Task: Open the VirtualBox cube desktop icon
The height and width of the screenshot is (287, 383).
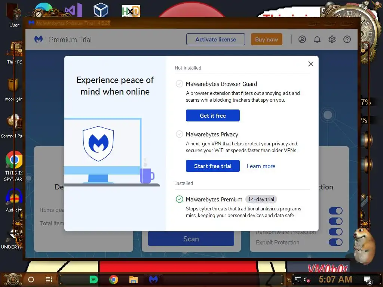Action: [101, 10]
